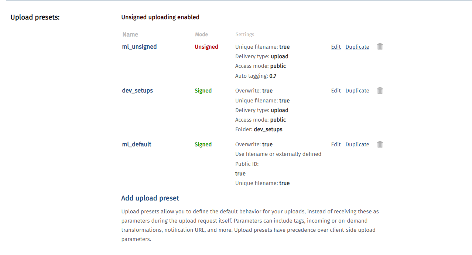Edit the ml_default upload preset
Image resolution: width=472 pixels, height=255 pixels.
pyautogui.click(x=336, y=144)
